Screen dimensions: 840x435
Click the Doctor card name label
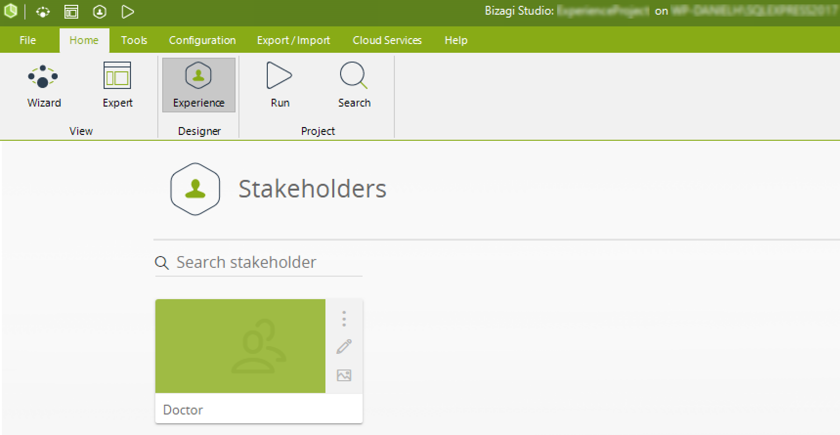click(x=183, y=410)
